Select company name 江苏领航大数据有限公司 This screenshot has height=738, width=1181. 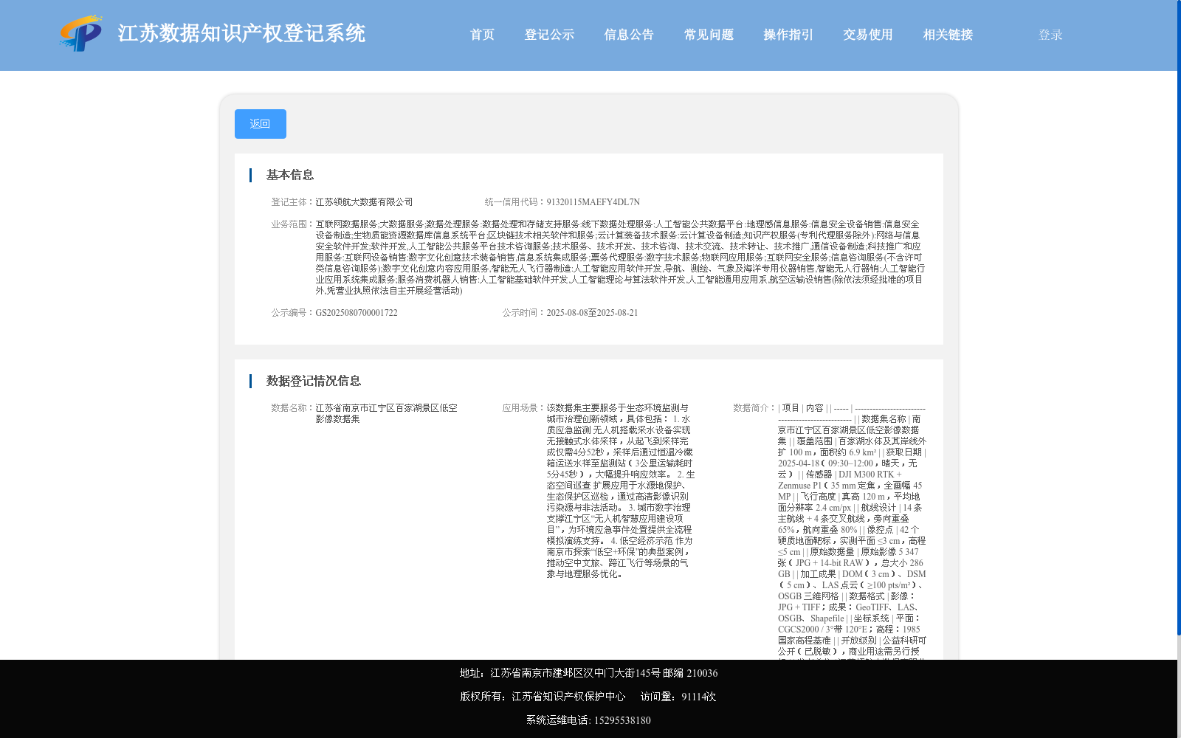coord(364,202)
